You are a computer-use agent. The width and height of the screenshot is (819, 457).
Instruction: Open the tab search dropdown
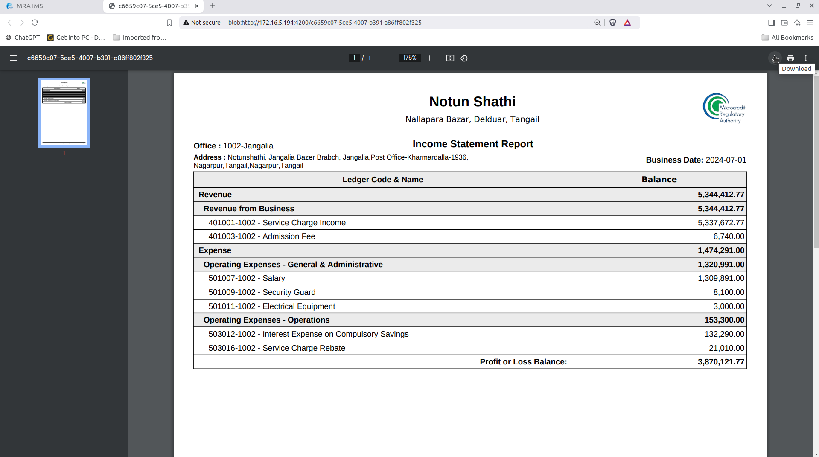coord(769,6)
